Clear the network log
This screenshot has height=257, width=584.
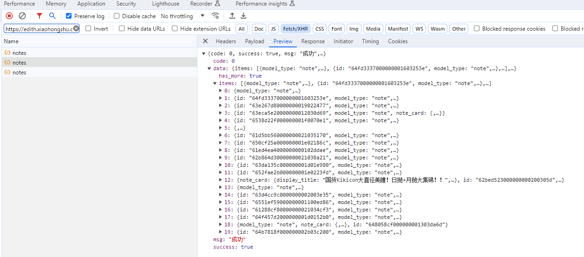coord(22,16)
